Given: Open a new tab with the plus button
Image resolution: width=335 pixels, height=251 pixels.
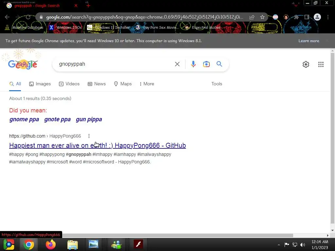Looking at the screenshot, I should pyautogui.click(x=88, y=6).
